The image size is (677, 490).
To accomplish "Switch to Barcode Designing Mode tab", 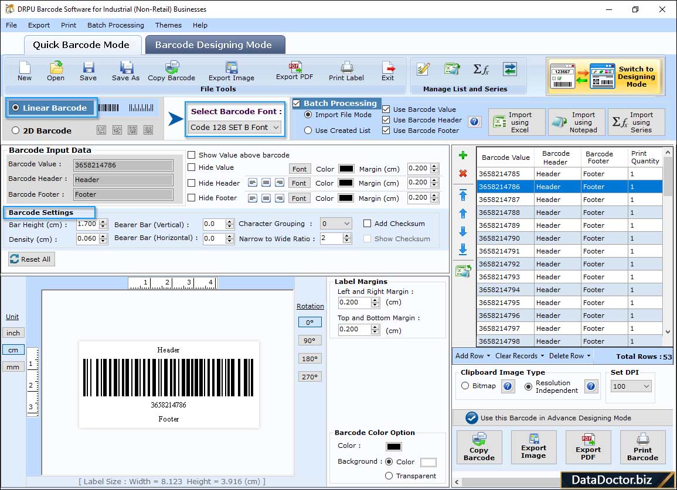I will pos(215,45).
